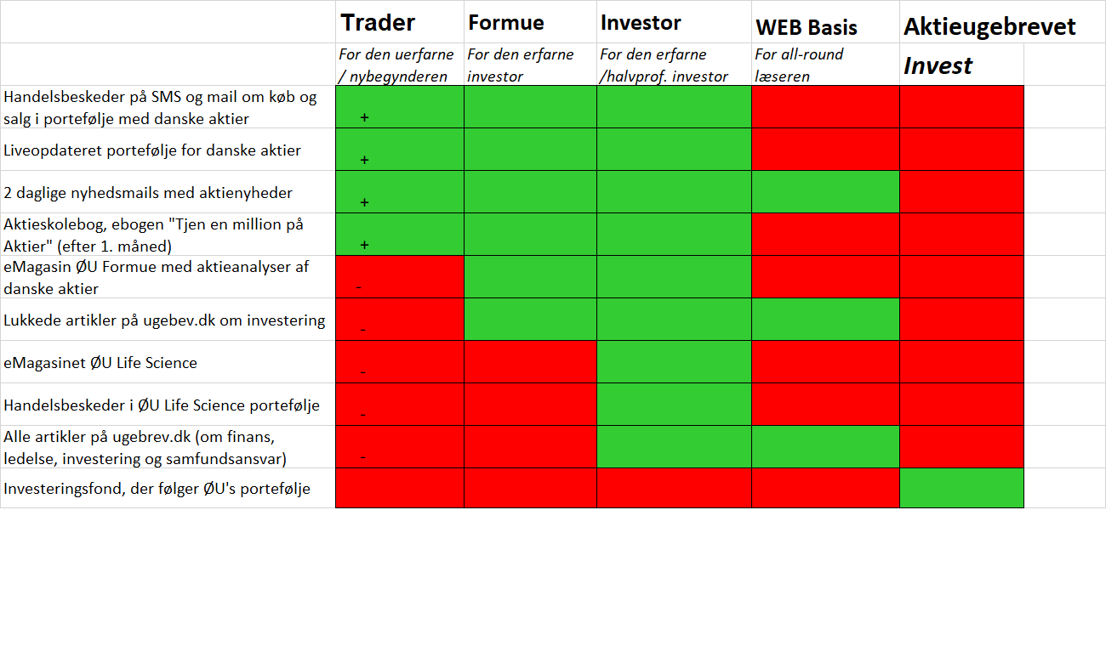1106x646 pixels.
Task: Select "Lukkede artikler på ugebev.dk om investering" label
Action: point(164,320)
